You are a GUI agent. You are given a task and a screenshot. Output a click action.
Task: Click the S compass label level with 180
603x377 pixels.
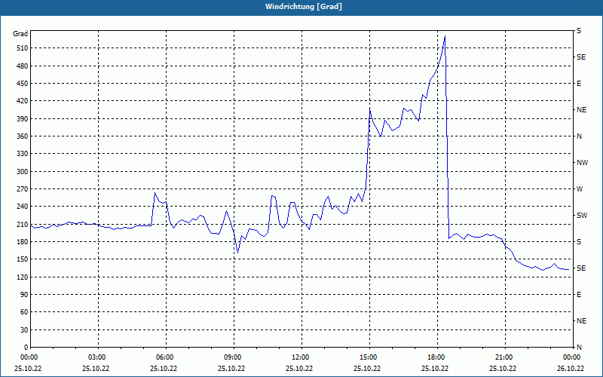pos(579,242)
